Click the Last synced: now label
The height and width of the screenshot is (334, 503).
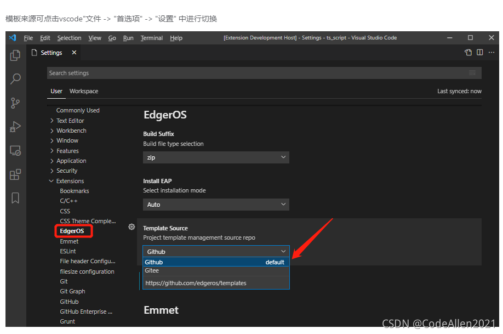459,91
